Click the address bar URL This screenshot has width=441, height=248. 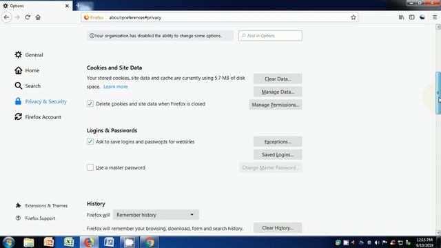tap(135, 17)
